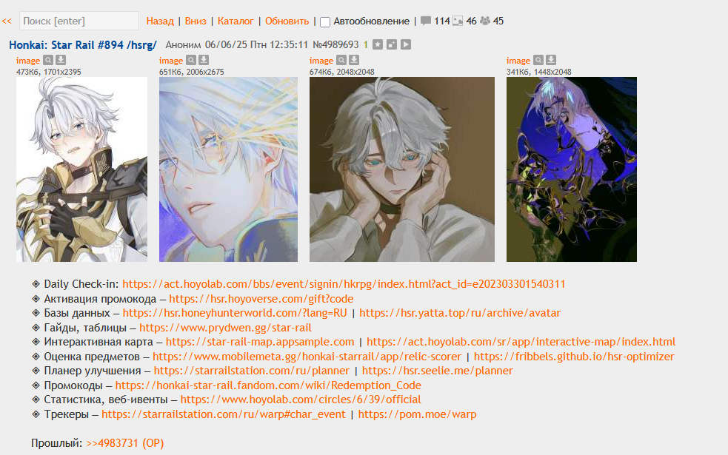728x455 pixels.
Task: Click search magnifier icon of second image
Action: click(x=191, y=60)
